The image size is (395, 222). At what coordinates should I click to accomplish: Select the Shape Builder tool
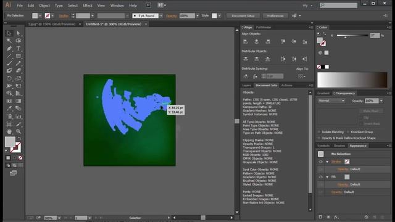coord(9,93)
